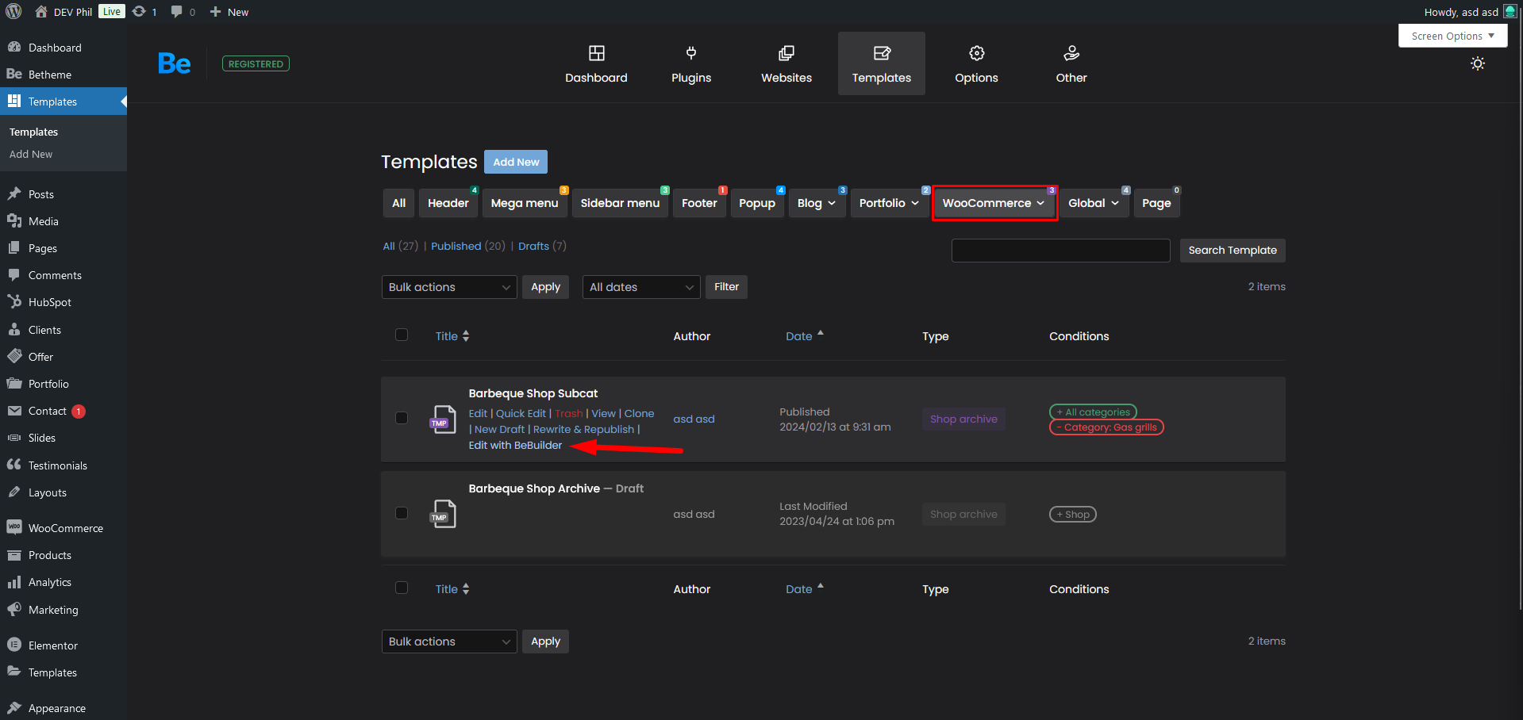Viewport: 1523px width, 720px height.
Task: Click the Search Template button
Action: coord(1233,251)
